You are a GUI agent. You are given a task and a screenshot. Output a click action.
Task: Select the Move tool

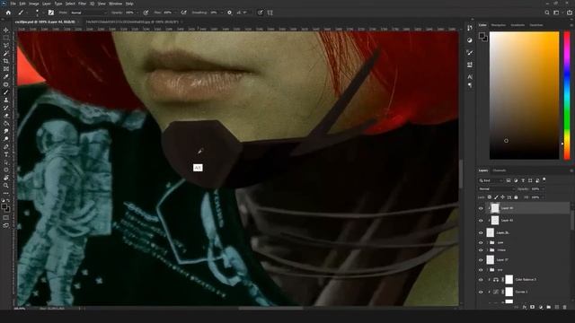[6, 30]
